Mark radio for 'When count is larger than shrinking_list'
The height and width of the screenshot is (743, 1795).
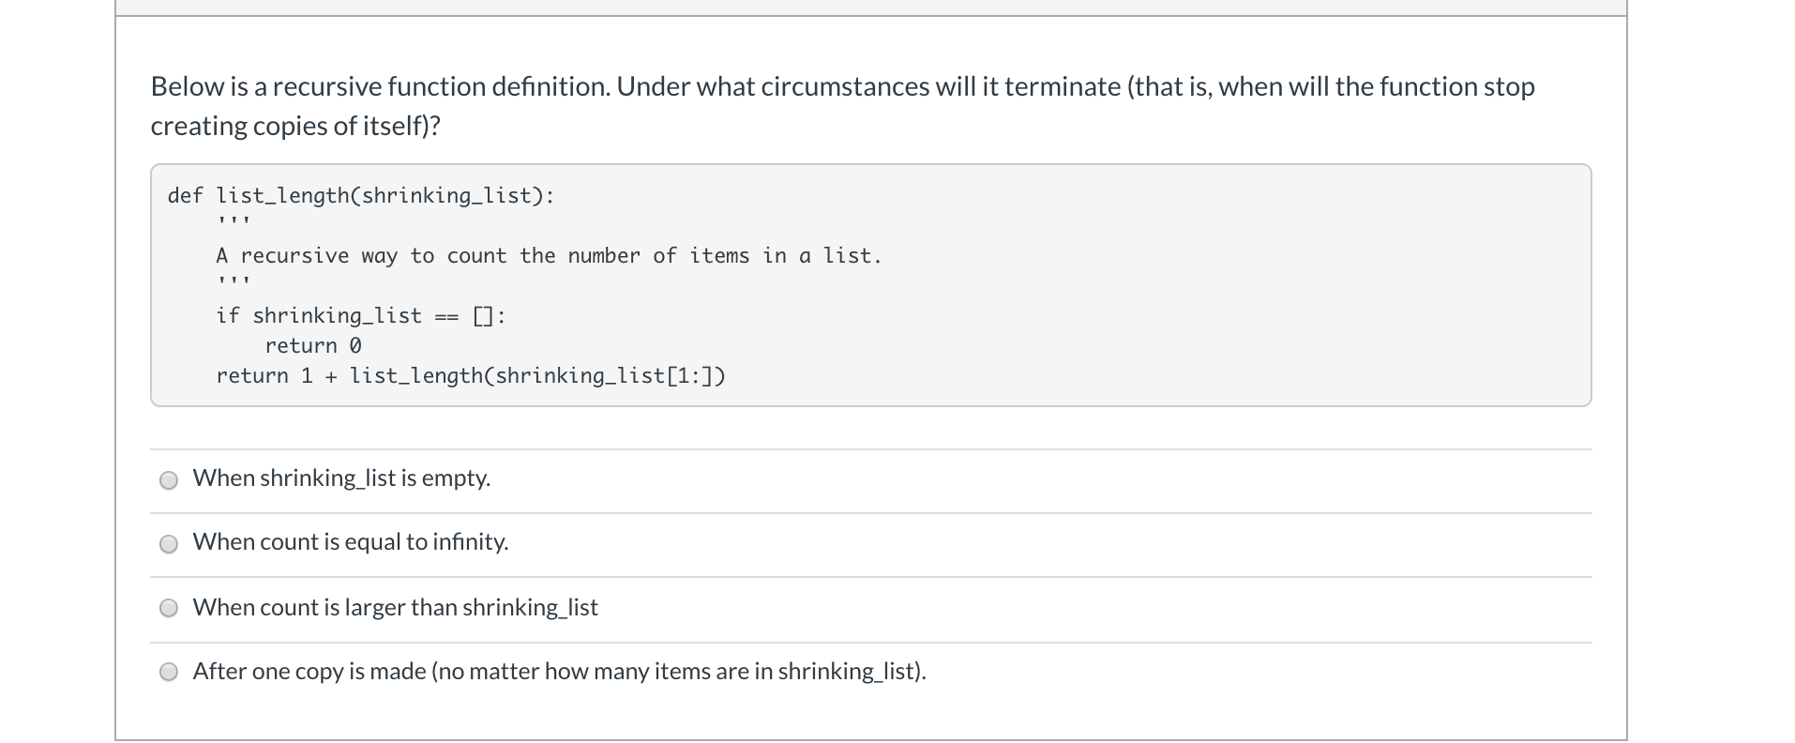(x=169, y=608)
